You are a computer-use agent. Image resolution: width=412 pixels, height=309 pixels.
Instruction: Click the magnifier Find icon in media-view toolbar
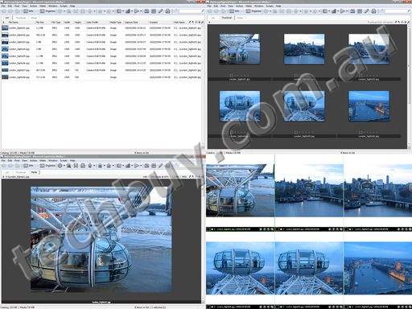point(69,166)
